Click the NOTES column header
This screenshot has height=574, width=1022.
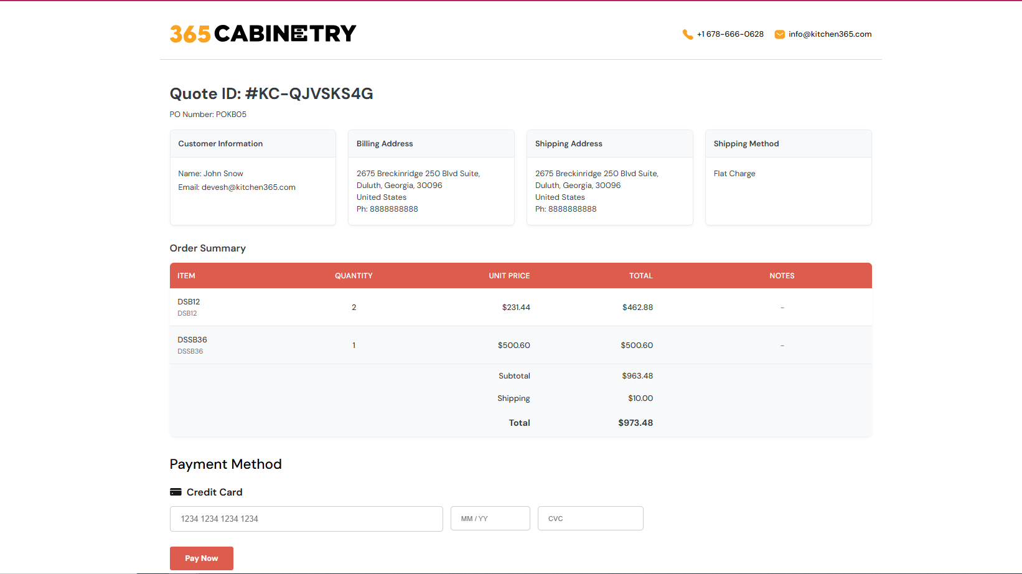point(782,276)
